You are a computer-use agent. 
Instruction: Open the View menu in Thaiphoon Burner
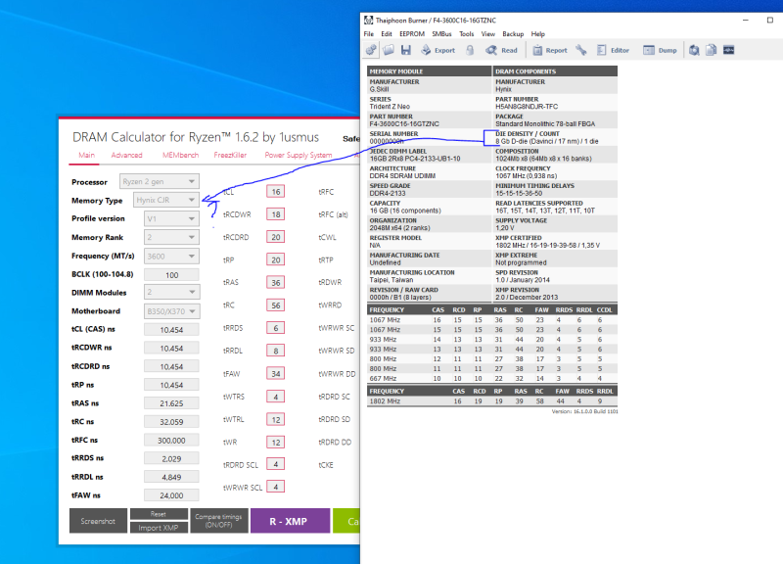click(x=487, y=34)
